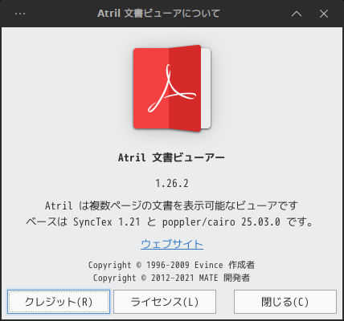Click the poppler/cairo 25.03.0 text
The height and width of the screenshot is (321, 344).
(x=221, y=221)
